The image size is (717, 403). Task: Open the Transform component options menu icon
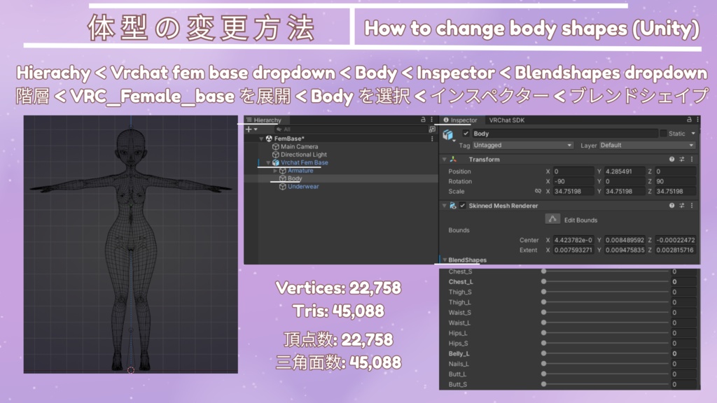(x=692, y=159)
